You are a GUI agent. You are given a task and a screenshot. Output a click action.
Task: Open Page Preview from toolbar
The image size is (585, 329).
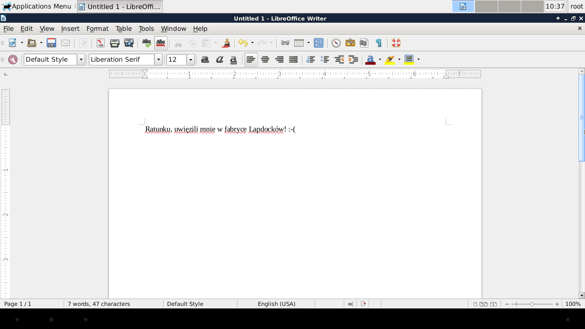pyautogui.click(x=128, y=43)
